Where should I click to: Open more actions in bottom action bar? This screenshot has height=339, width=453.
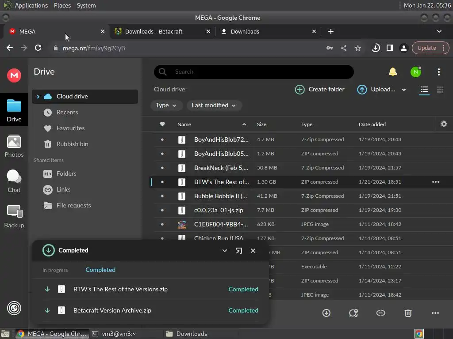(x=435, y=313)
